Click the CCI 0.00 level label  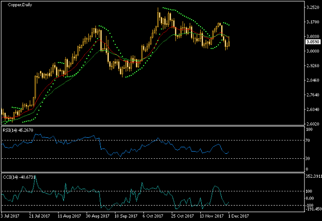tap(310, 198)
